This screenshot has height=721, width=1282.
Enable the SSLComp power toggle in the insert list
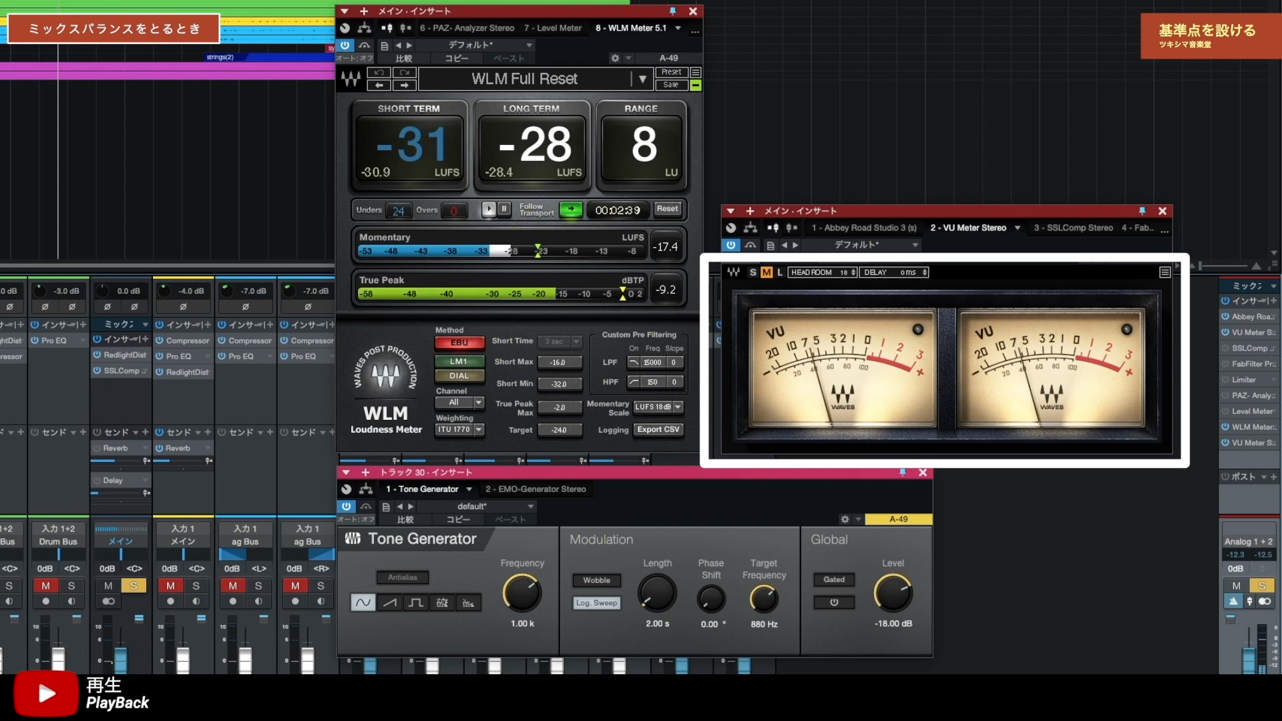pyautogui.click(x=1225, y=348)
